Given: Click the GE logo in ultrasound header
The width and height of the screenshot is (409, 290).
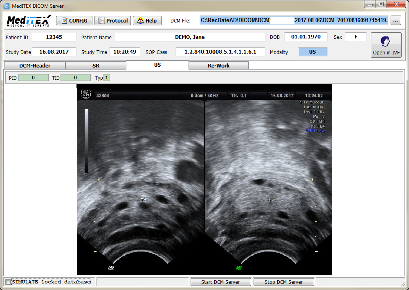Looking at the screenshot, I should click(x=86, y=94).
